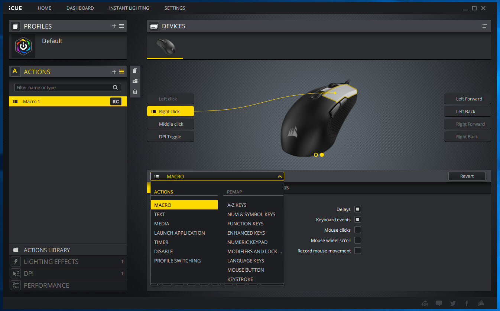Viewport: 500px width, 311px height.
Task: Open the Profiles panel menu
Action: (121, 26)
